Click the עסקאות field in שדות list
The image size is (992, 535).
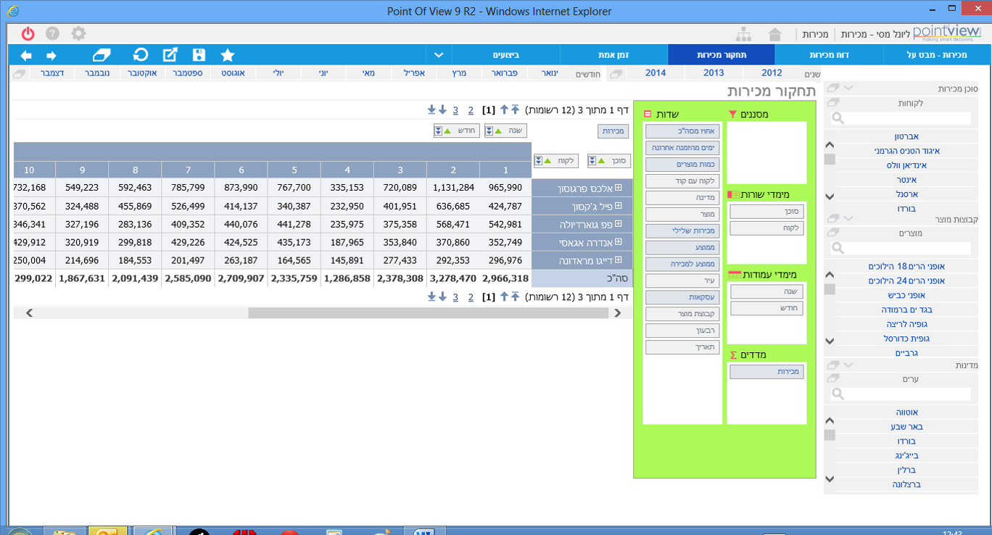pos(682,297)
